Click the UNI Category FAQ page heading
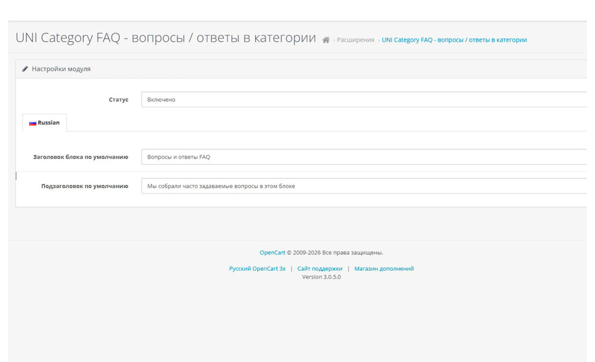 (166, 38)
